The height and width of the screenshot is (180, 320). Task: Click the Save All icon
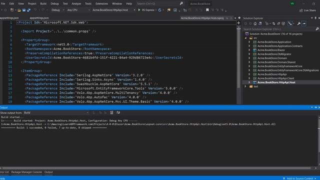[x=29, y=10]
